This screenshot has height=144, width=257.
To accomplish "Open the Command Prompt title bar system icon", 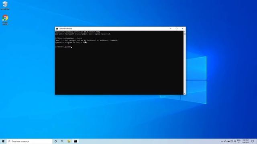I will coord(57,28).
